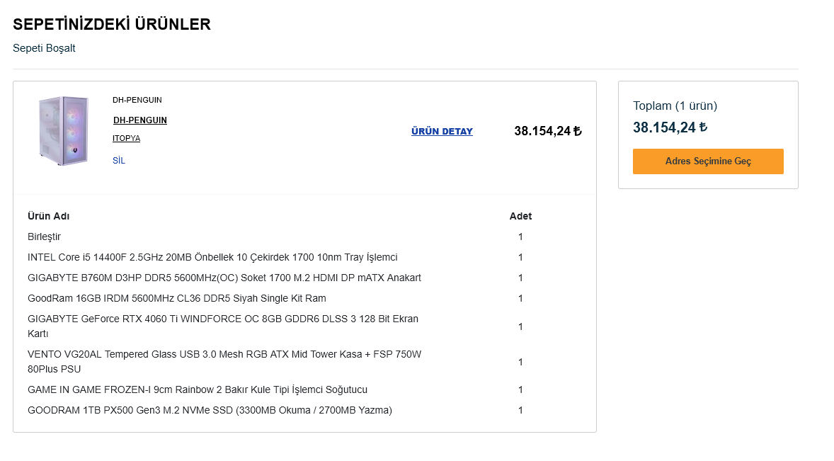
Task: Open the white PC case thumbnail
Action: click(x=64, y=131)
